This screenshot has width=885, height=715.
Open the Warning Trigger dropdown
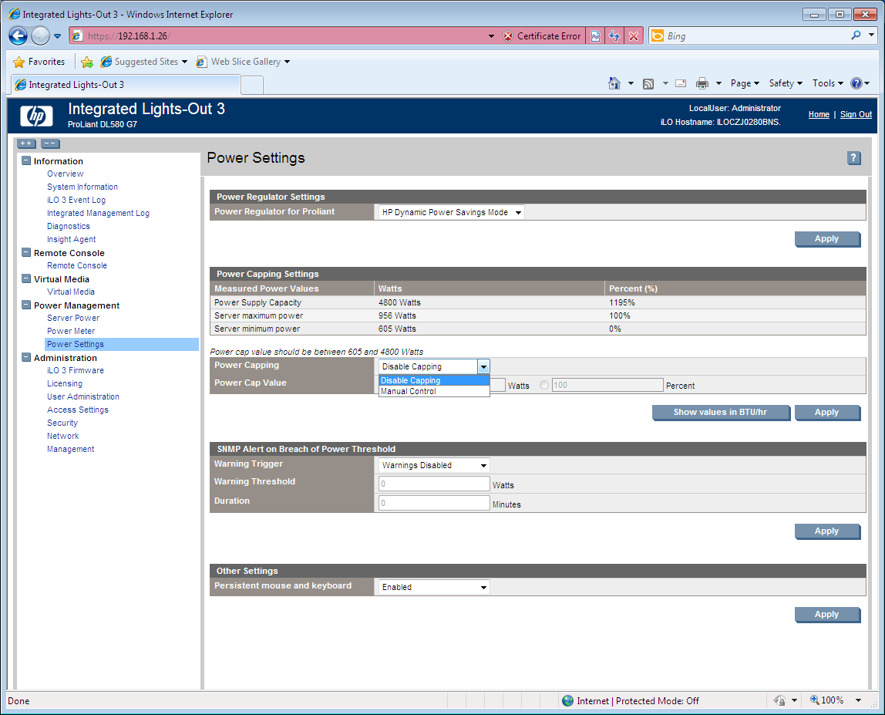433,465
